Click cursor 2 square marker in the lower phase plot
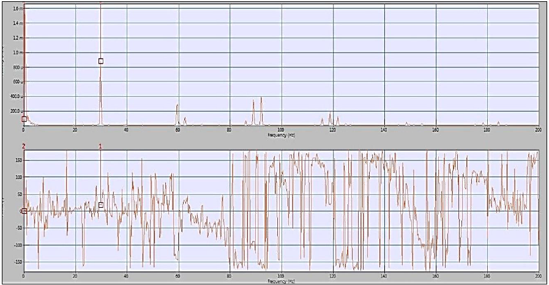The width and height of the screenshot is (549, 285). pyautogui.click(x=24, y=211)
